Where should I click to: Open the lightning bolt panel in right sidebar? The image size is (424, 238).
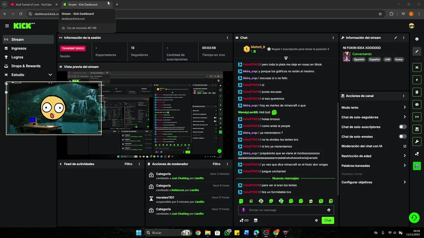click(x=417, y=80)
